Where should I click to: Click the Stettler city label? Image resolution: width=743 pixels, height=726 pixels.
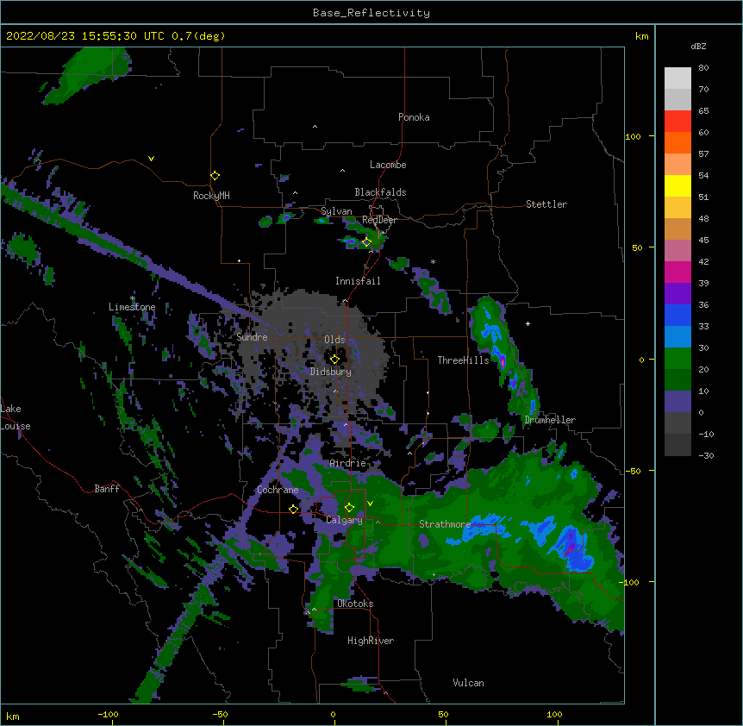546,204
